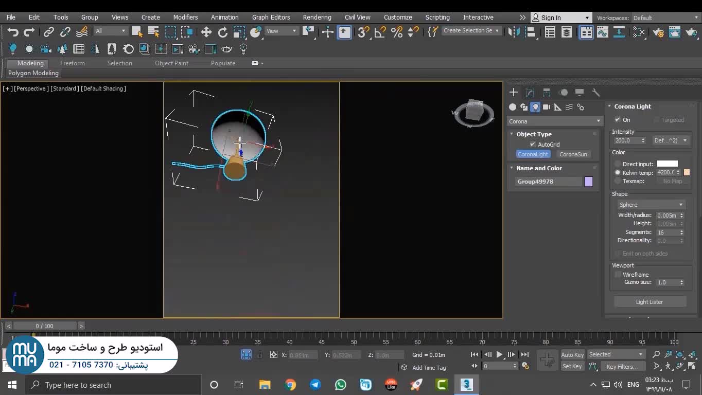The height and width of the screenshot is (395, 702).
Task: Click the Direct input white color swatch
Action: 667,164
